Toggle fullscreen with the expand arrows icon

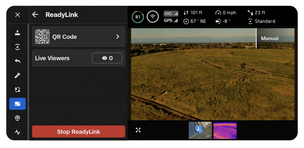coord(138,130)
